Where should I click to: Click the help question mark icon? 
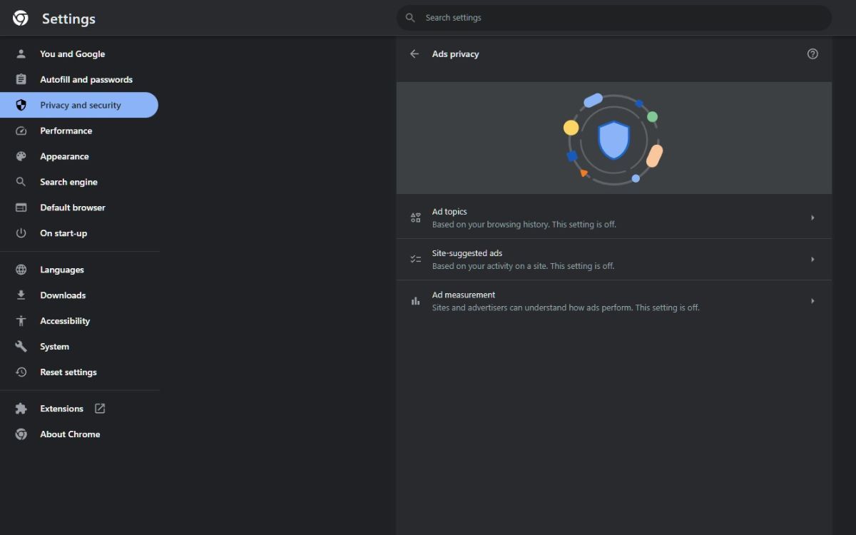812,53
